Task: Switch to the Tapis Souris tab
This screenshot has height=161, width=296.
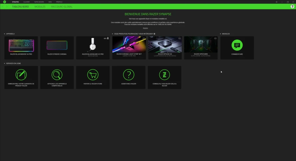Action: coord(39,2)
